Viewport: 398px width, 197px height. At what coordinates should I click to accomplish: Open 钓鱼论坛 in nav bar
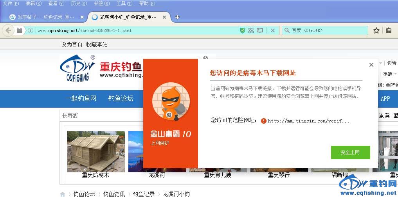pos(121,98)
